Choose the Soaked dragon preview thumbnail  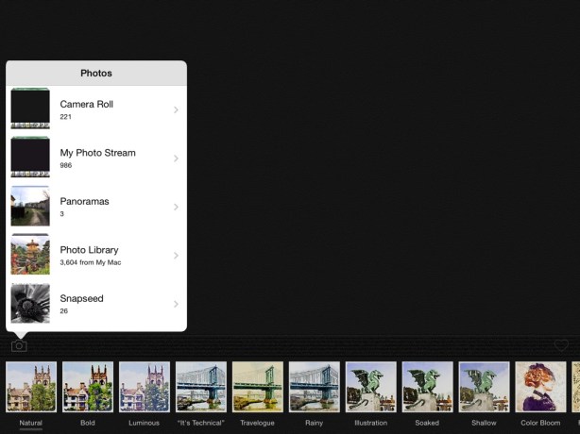tap(427, 387)
